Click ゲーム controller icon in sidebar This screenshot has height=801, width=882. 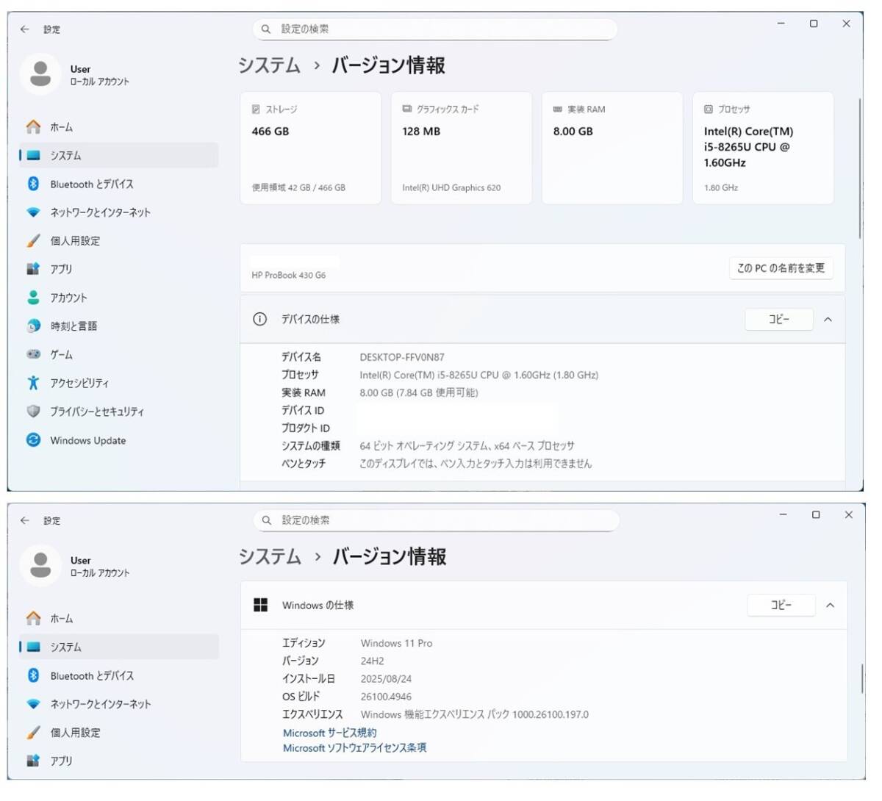33,354
